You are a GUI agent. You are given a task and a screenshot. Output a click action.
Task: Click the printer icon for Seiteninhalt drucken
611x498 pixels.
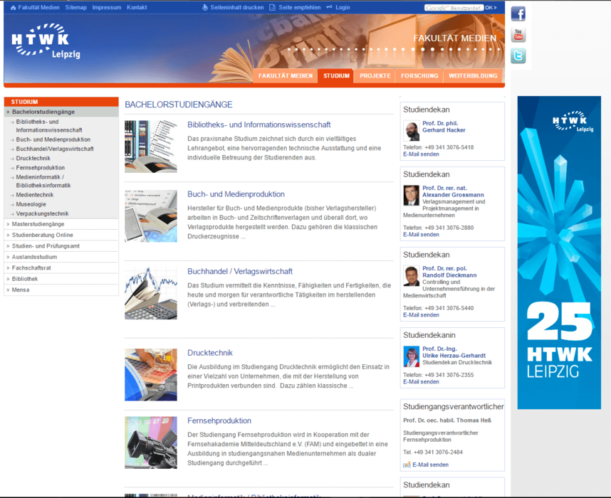[205, 7]
